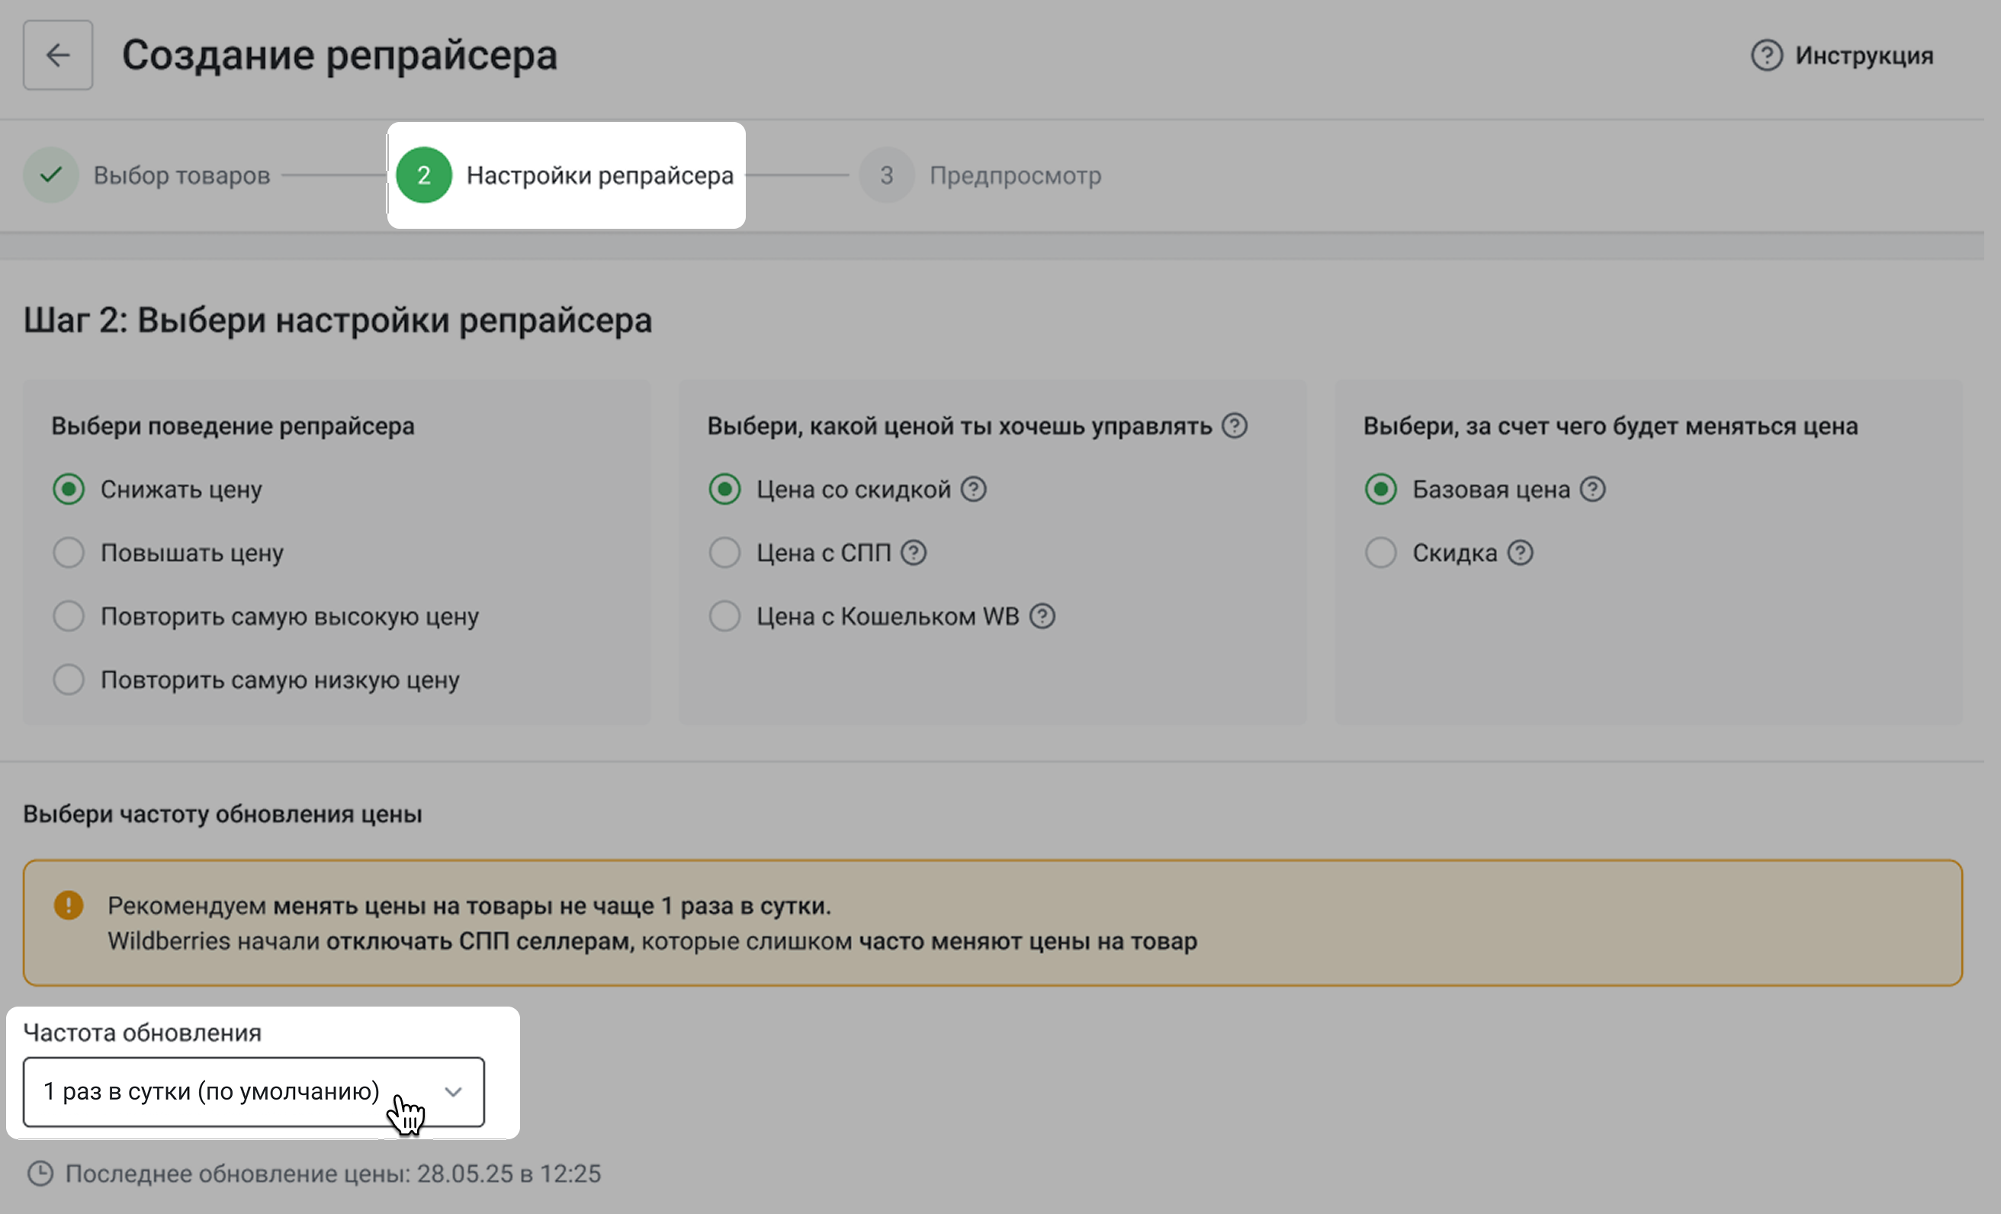Click help icon next to Цена с Кошельком WB
The height and width of the screenshot is (1214, 2001).
[1042, 616]
